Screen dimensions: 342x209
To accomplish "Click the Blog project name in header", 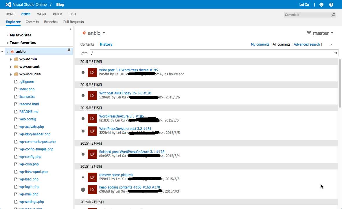I will [x=60, y=5].
